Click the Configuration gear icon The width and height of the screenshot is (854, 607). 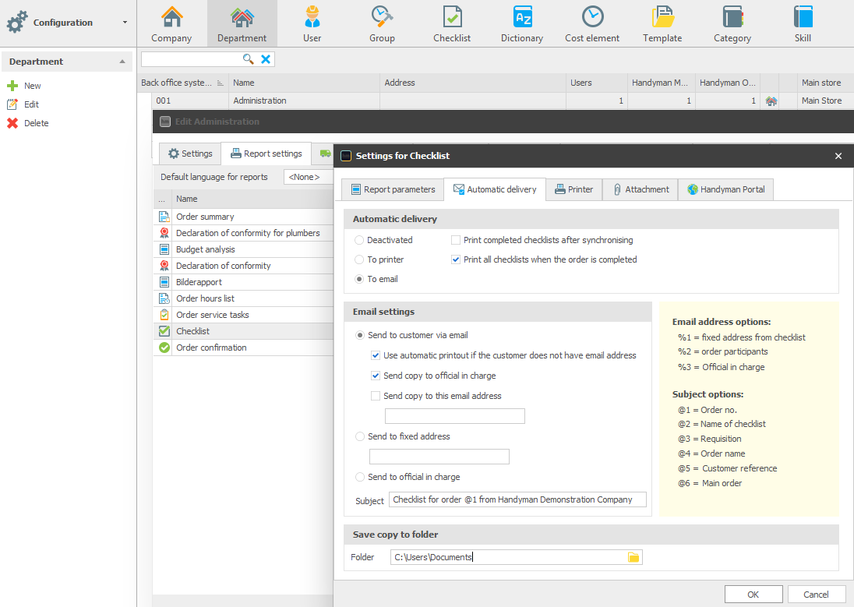tap(17, 23)
